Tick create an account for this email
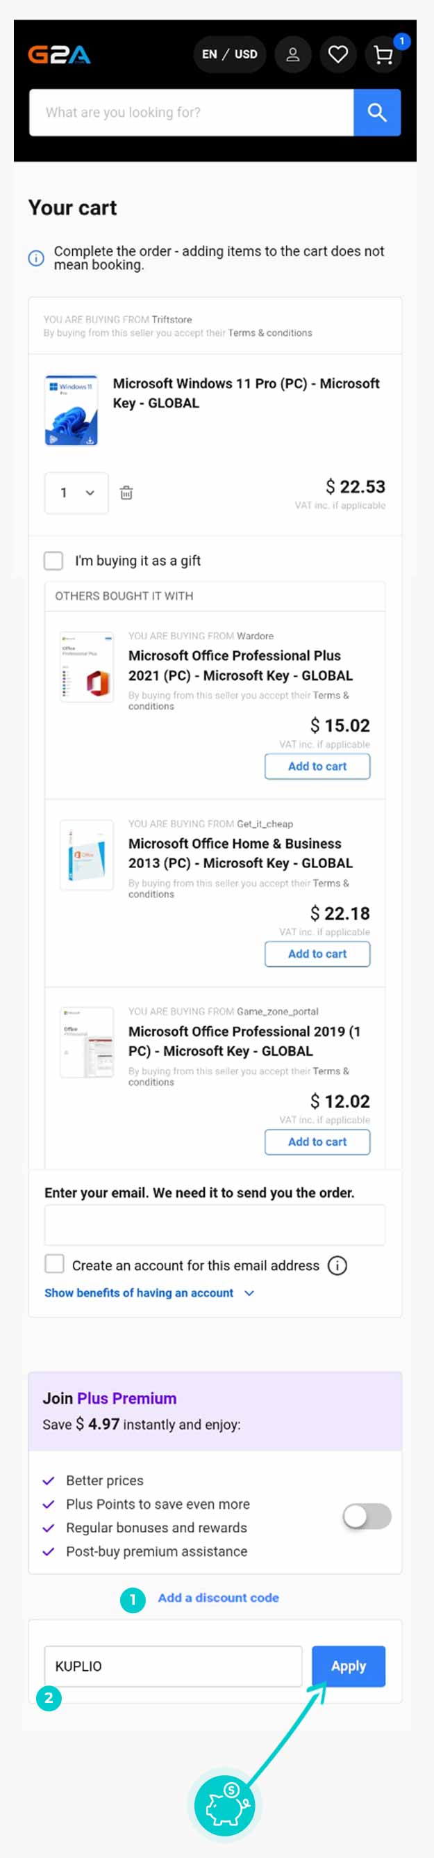 [55, 1265]
